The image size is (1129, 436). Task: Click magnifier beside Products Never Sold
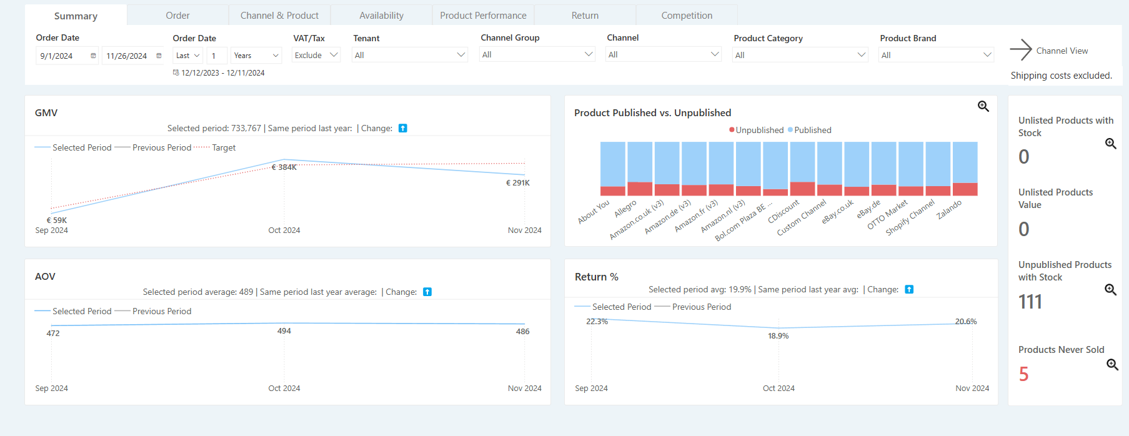tap(1112, 365)
